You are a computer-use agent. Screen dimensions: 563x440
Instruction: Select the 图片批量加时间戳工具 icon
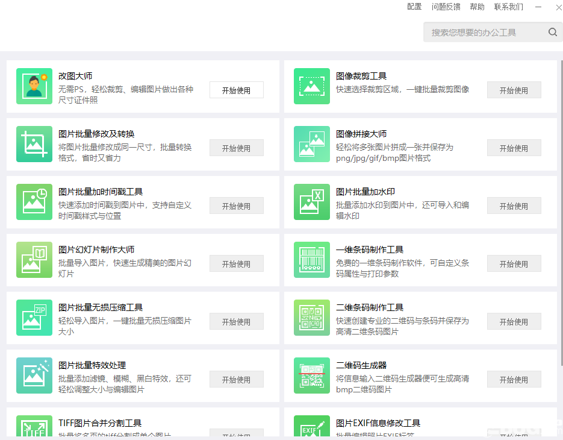coord(34,202)
